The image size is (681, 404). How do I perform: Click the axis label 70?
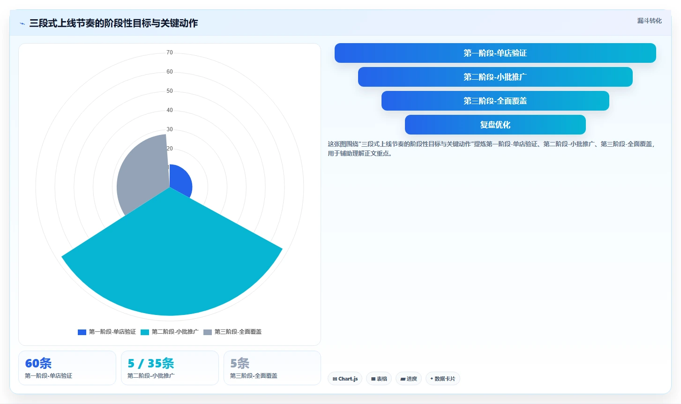pyautogui.click(x=170, y=52)
